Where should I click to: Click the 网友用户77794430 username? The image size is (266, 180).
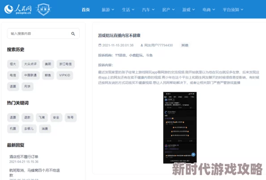(x=159, y=45)
